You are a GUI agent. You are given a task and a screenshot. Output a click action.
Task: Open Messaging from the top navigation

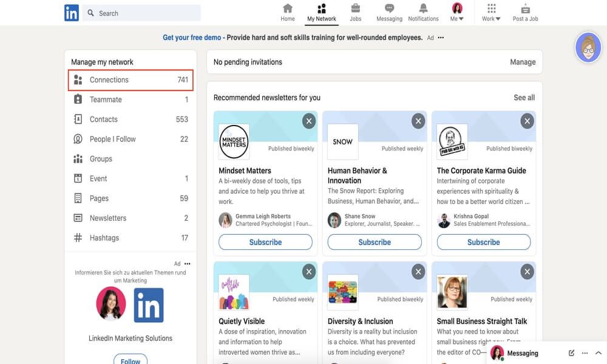coord(389,13)
